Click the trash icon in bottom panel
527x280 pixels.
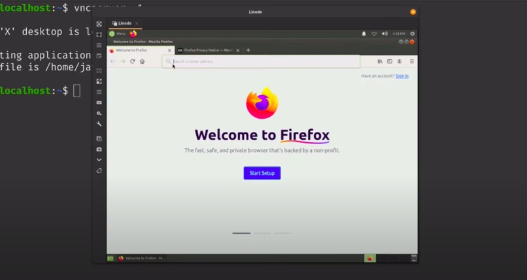pyautogui.click(x=414, y=258)
